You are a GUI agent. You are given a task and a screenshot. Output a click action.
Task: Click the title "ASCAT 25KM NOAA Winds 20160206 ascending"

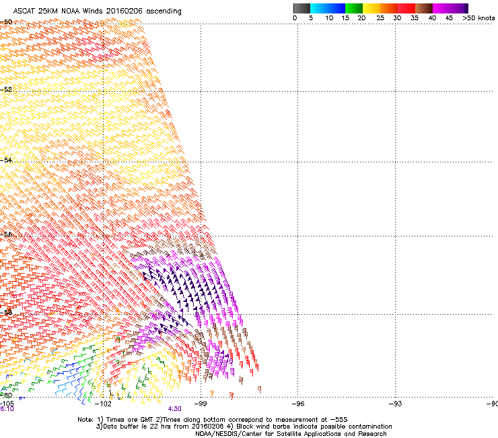pos(97,11)
